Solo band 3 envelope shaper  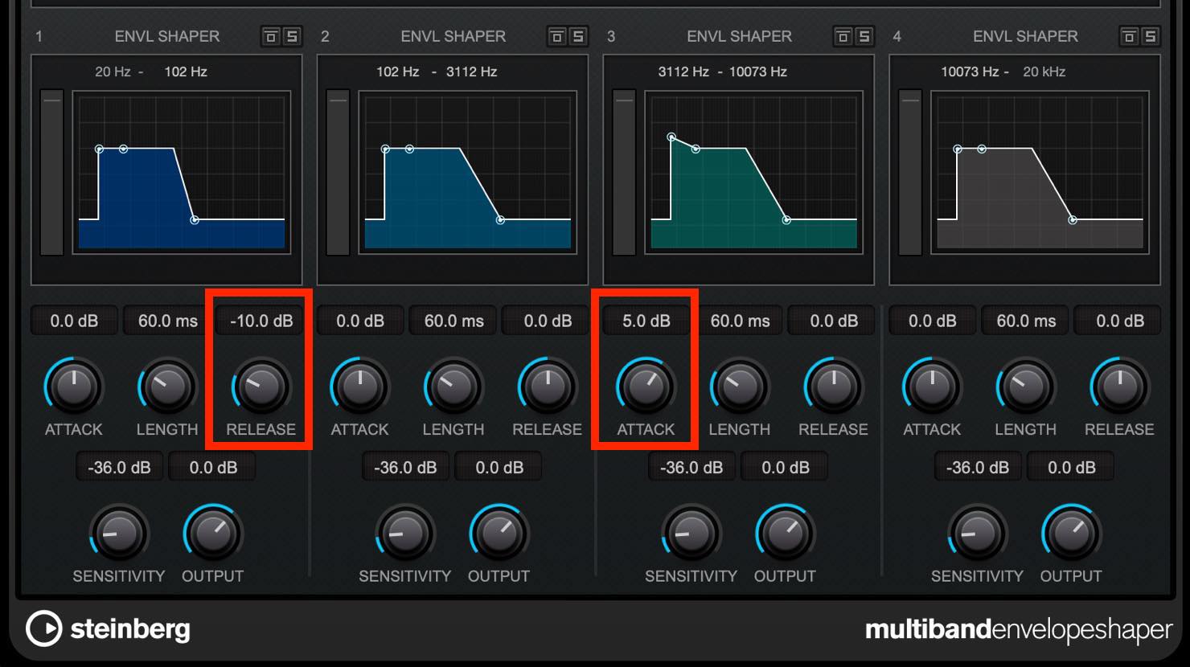click(864, 36)
